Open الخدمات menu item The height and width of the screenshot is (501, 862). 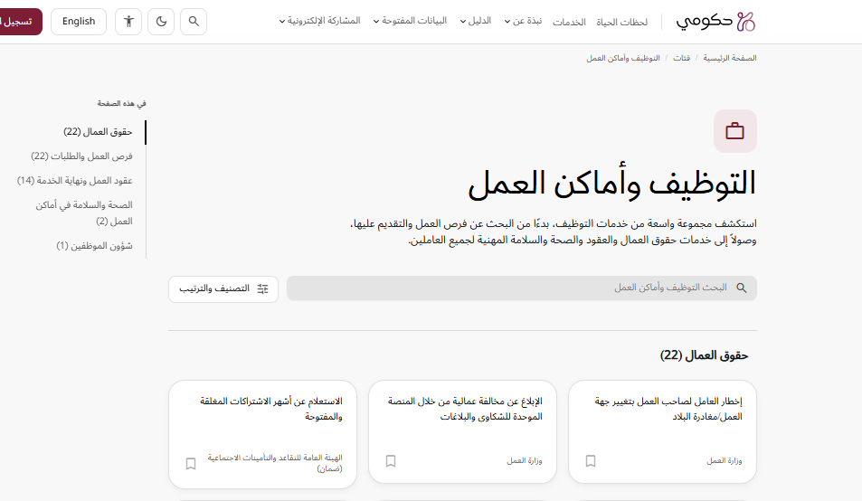(569, 22)
